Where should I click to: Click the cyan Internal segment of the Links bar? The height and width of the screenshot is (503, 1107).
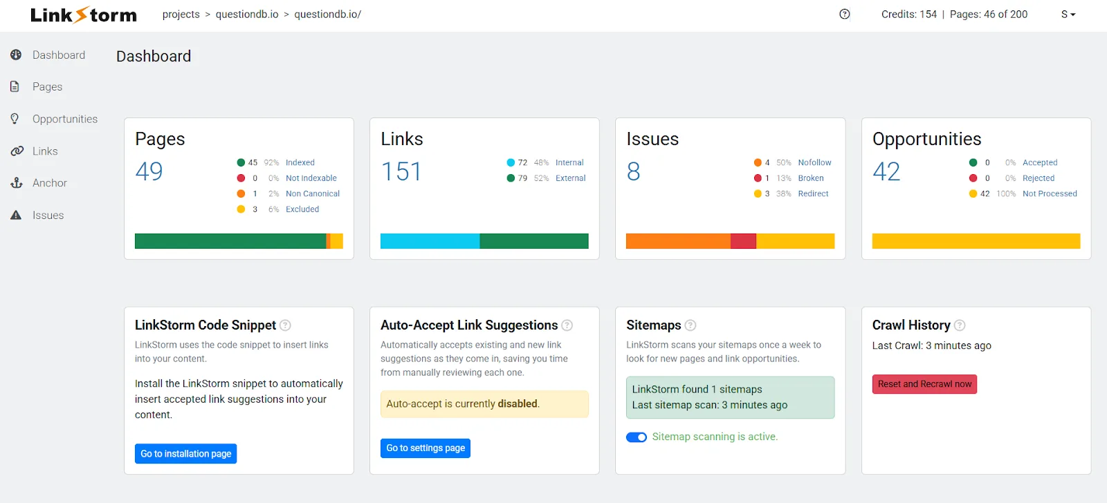pos(430,241)
